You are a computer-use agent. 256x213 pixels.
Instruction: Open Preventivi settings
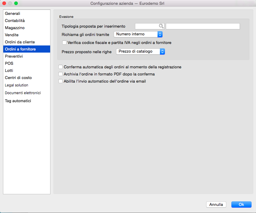click(14, 56)
